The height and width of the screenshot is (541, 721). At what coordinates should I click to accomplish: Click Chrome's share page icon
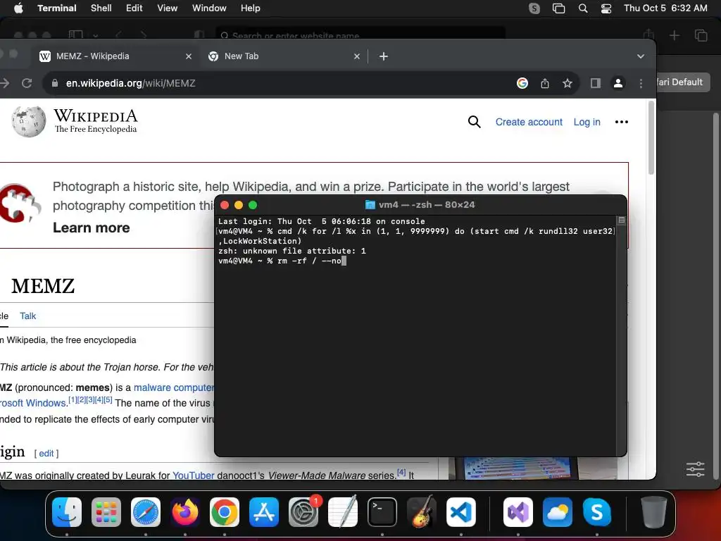tap(545, 83)
